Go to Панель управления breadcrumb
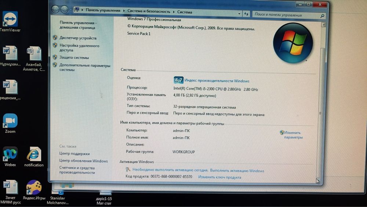Screen dimensions: 367x207 click(x=103, y=10)
